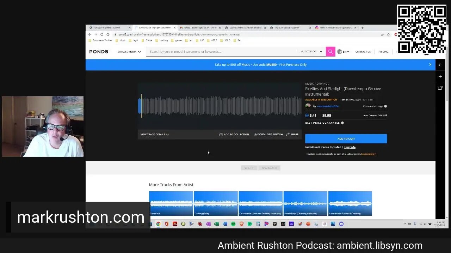Screen dimensions: 451x253
Task: Select the 3:41 $9.95 radio option
Action: (x=307, y=115)
